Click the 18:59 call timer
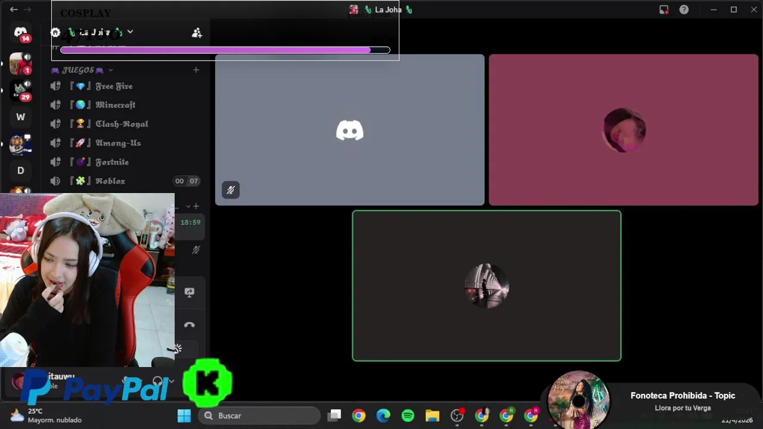 click(190, 222)
